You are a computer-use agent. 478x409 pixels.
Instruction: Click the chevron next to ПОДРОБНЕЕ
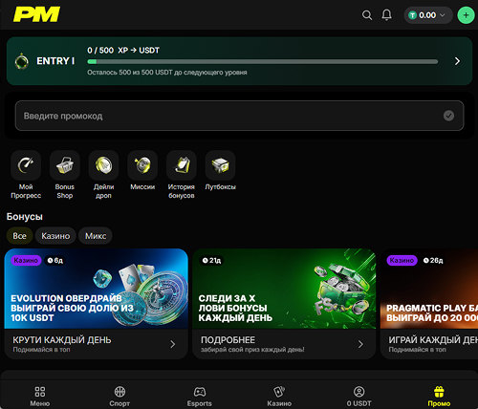360,344
